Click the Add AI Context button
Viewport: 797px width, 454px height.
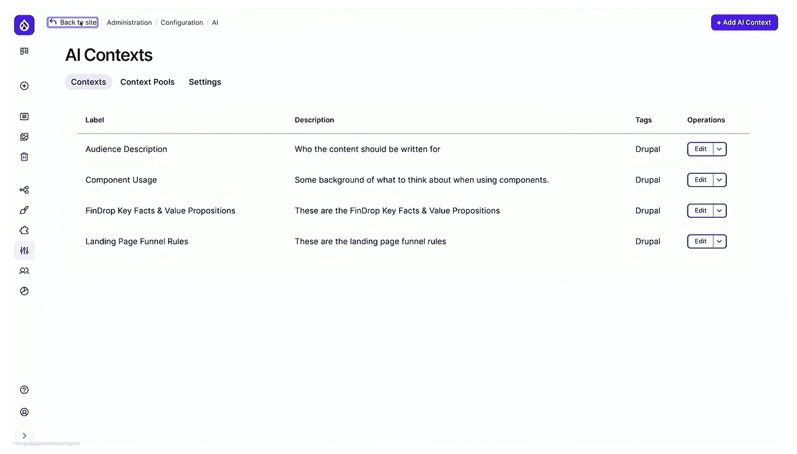point(744,22)
